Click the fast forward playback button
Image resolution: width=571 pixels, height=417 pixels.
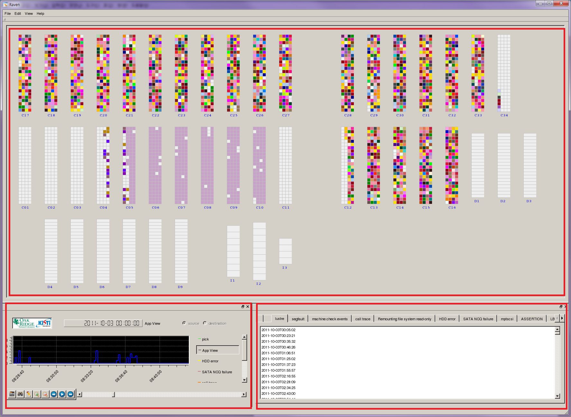70,394
